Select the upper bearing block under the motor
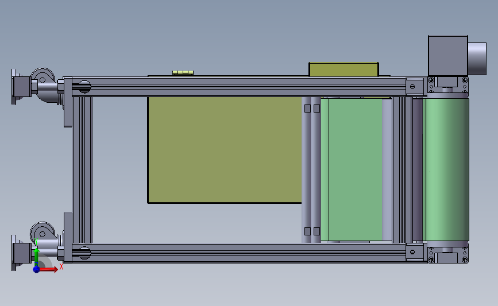Screen dimensions: 498x306 click(x=448, y=84)
